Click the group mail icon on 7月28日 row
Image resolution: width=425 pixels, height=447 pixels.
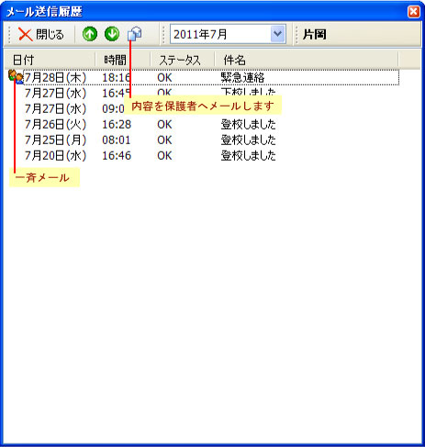pos(16,76)
